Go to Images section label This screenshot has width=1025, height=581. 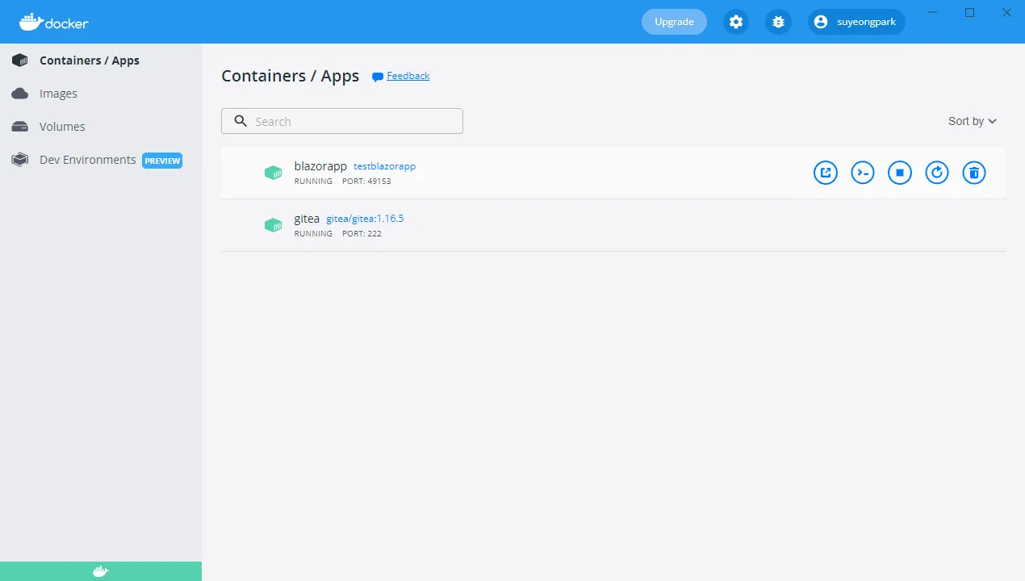click(58, 94)
